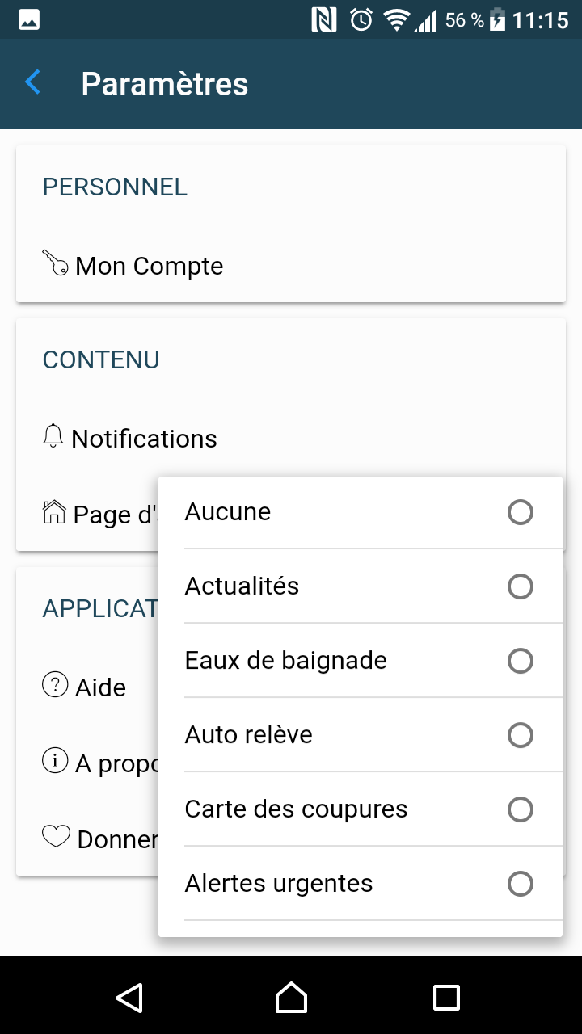
Task: Click the heart icon in Application section
Action: [x=56, y=837]
